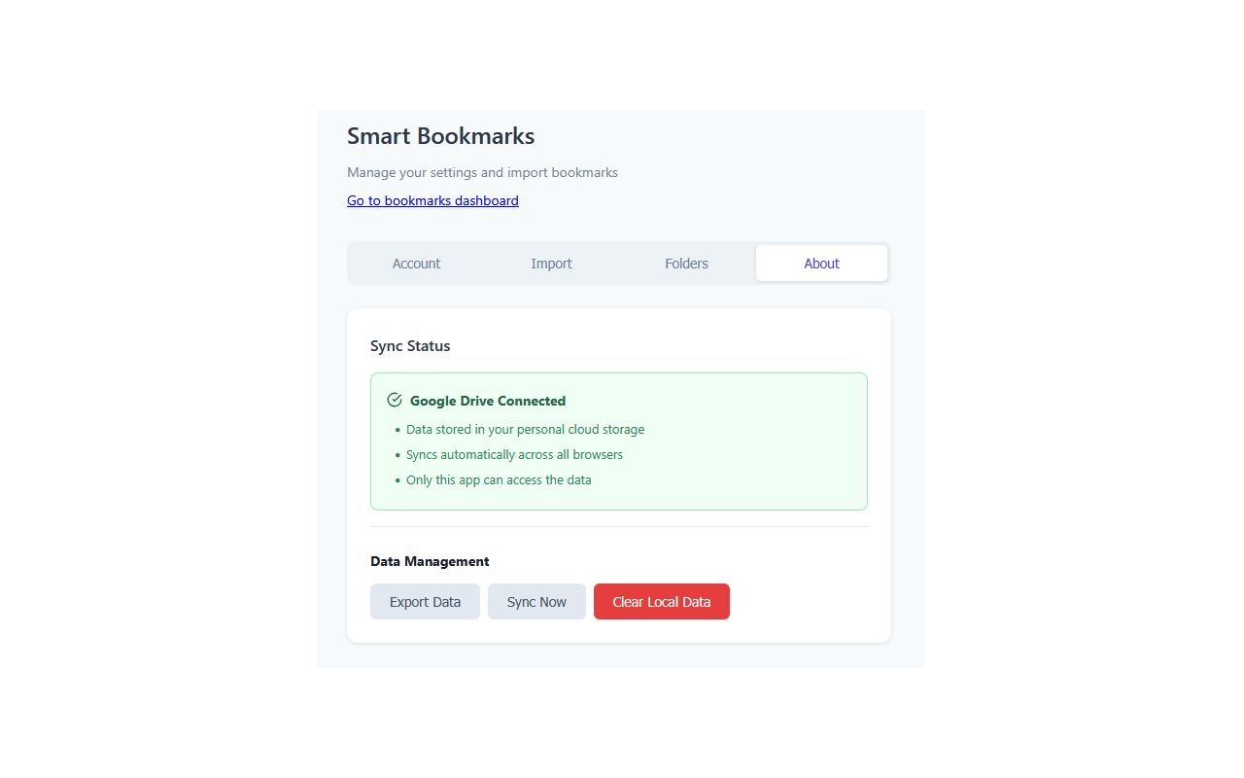
Task: Click the red Clear Local Data button
Action: (x=662, y=601)
